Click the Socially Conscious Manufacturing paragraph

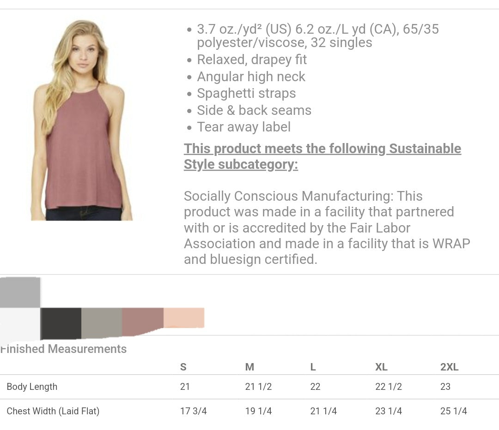click(327, 227)
